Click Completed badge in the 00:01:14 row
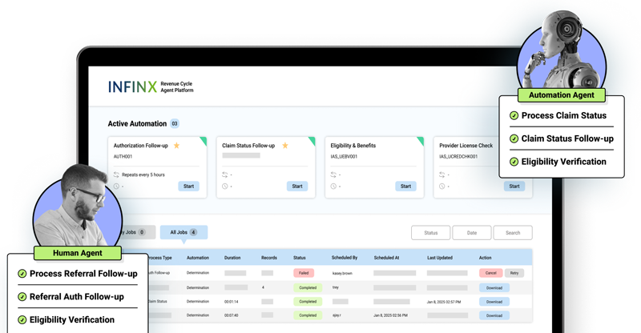 click(x=308, y=302)
